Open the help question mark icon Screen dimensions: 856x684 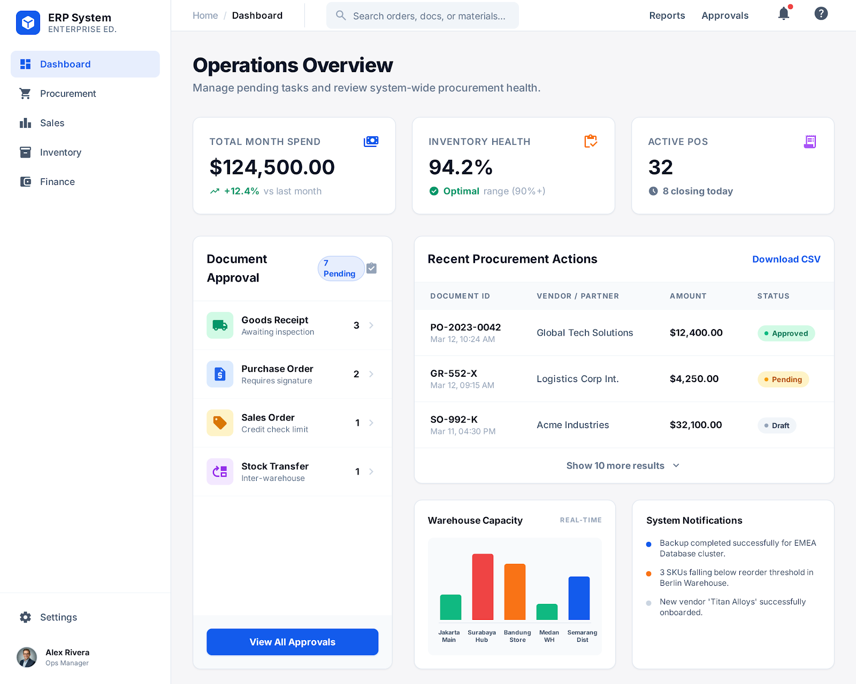(x=821, y=14)
